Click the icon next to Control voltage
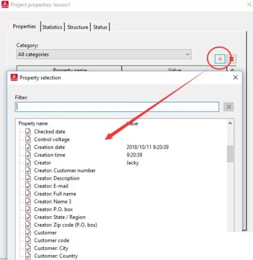Viewport: 253px width, 260px height. [28, 140]
